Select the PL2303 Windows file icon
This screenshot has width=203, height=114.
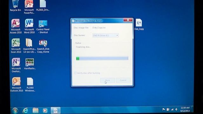30,85
